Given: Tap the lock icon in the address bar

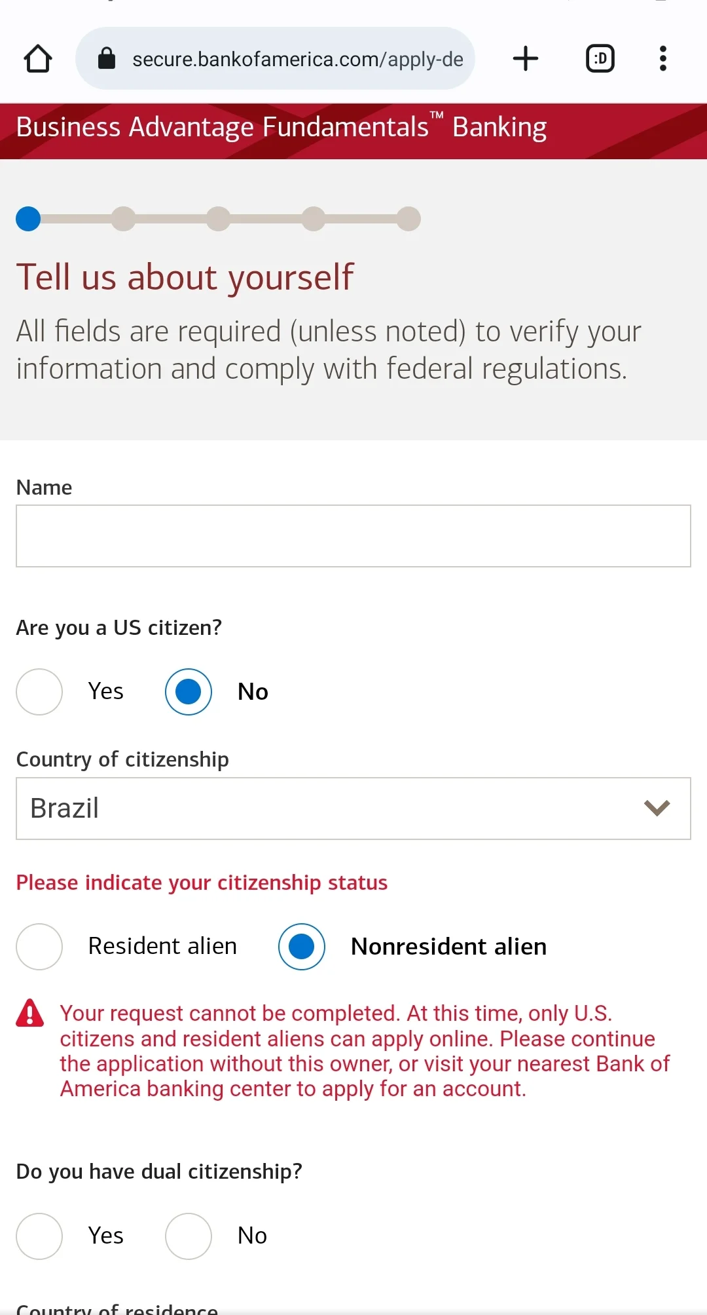Looking at the screenshot, I should coord(106,58).
